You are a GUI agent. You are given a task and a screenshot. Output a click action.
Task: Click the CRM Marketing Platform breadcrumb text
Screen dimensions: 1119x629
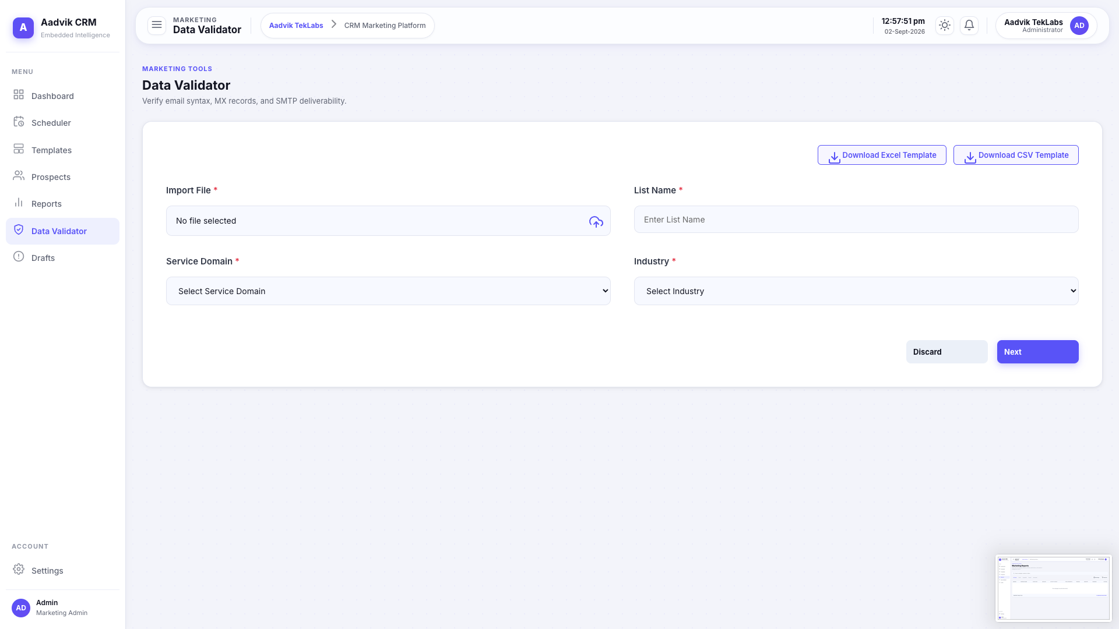385,26
